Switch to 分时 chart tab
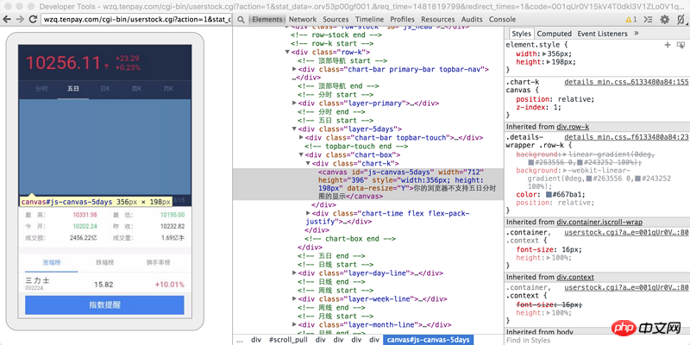Image resolution: width=690 pixels, height=345 pixels. click(x=41, y=89)
